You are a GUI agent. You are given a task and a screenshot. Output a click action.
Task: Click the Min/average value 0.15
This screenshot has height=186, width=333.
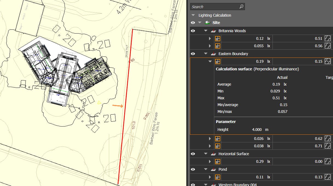point(283,105)
